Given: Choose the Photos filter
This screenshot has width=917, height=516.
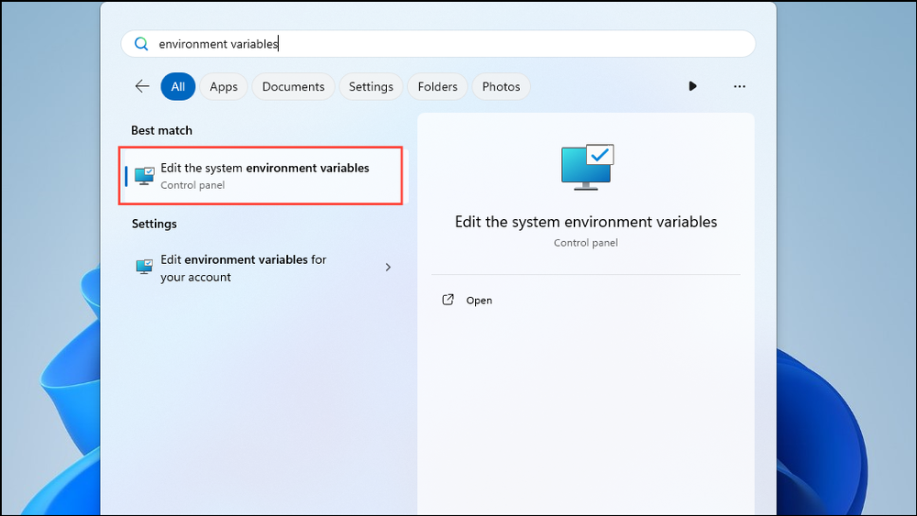Looking at the screenshot, I should 501,86.
